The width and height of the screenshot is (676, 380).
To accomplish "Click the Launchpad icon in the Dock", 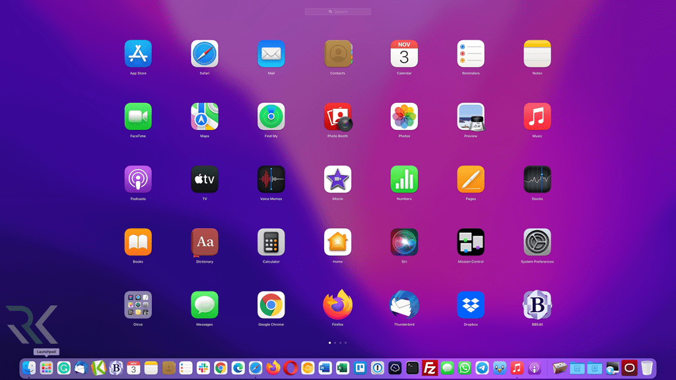I will pyautogui.click(x=46, y=368).
